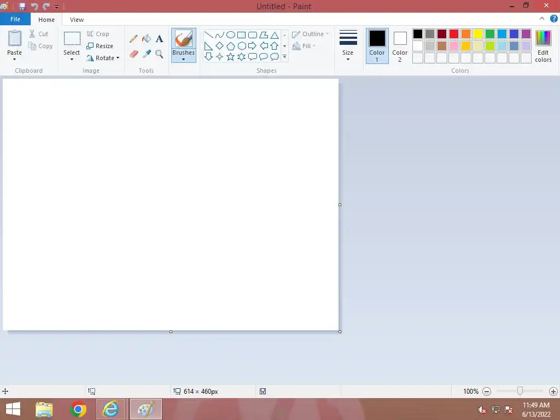Choose the Right arrow shape

tap(253, 46)
